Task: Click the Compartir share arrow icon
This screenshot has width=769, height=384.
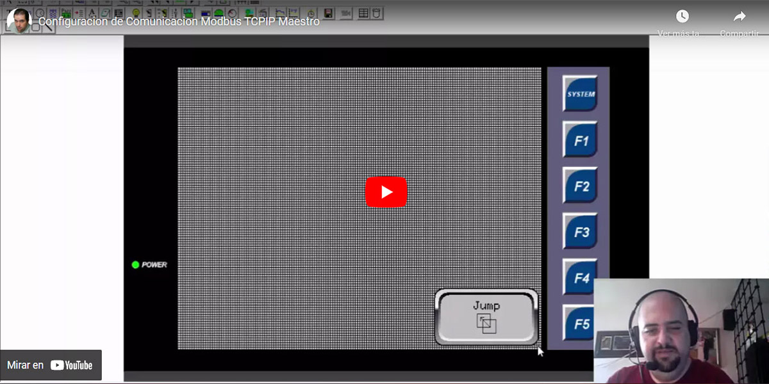Action: coord(739,17)
